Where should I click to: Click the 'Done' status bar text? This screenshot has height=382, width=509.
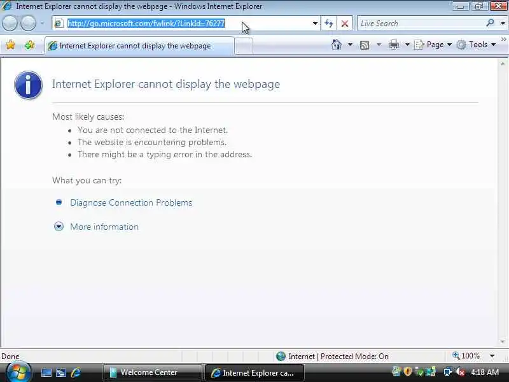(10, 357)
